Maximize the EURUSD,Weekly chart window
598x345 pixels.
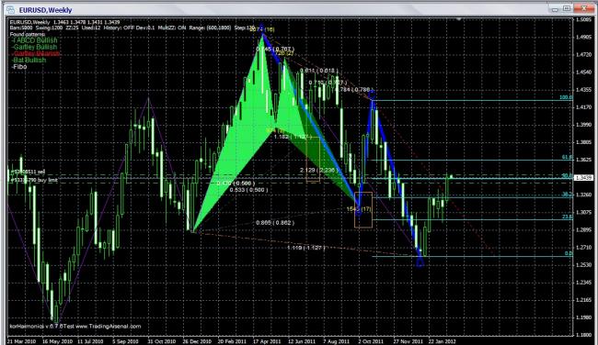click(568, 8)
